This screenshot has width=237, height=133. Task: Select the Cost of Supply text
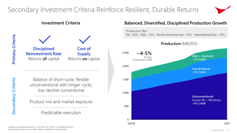(x=84, y=51)
